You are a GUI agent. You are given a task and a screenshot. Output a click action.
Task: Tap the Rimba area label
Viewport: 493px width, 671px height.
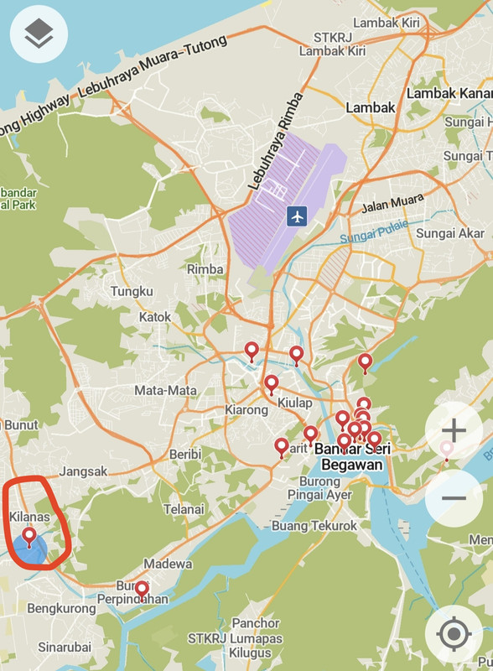click(x=205, y=269)
